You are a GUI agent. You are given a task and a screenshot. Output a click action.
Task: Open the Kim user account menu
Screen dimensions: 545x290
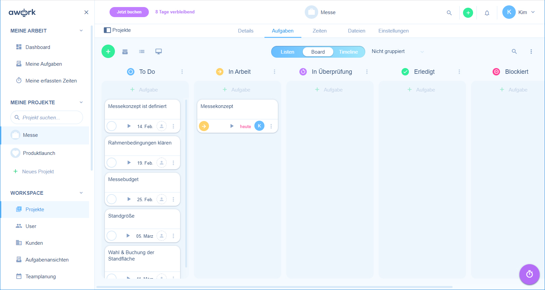pyautogui.click(x=519, y=12)
